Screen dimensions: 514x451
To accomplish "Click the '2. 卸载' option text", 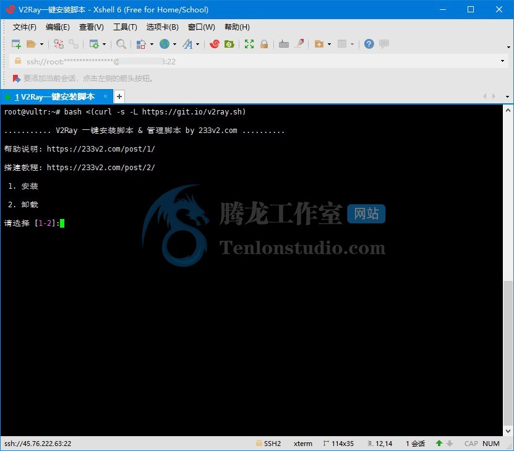I will pyautogui.click(x=23, y=205).
